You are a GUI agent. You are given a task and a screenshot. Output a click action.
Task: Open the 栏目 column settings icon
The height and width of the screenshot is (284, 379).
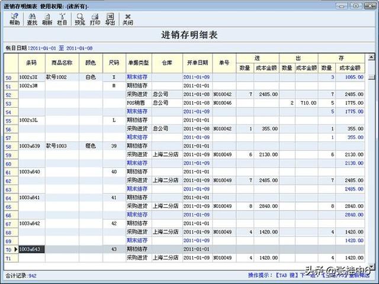62,19
